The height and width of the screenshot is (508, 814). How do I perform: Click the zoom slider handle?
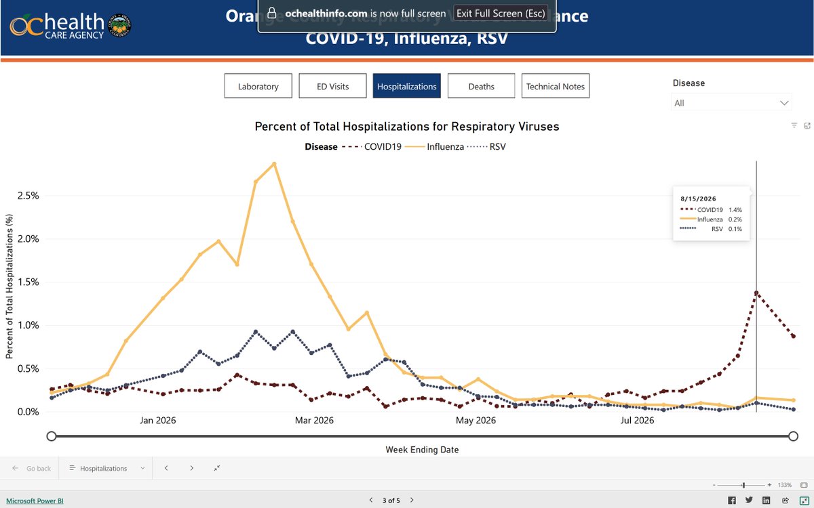point(743,485)
